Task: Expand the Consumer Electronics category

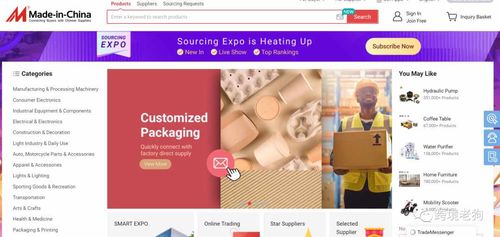Action: (x=37, y=100)
